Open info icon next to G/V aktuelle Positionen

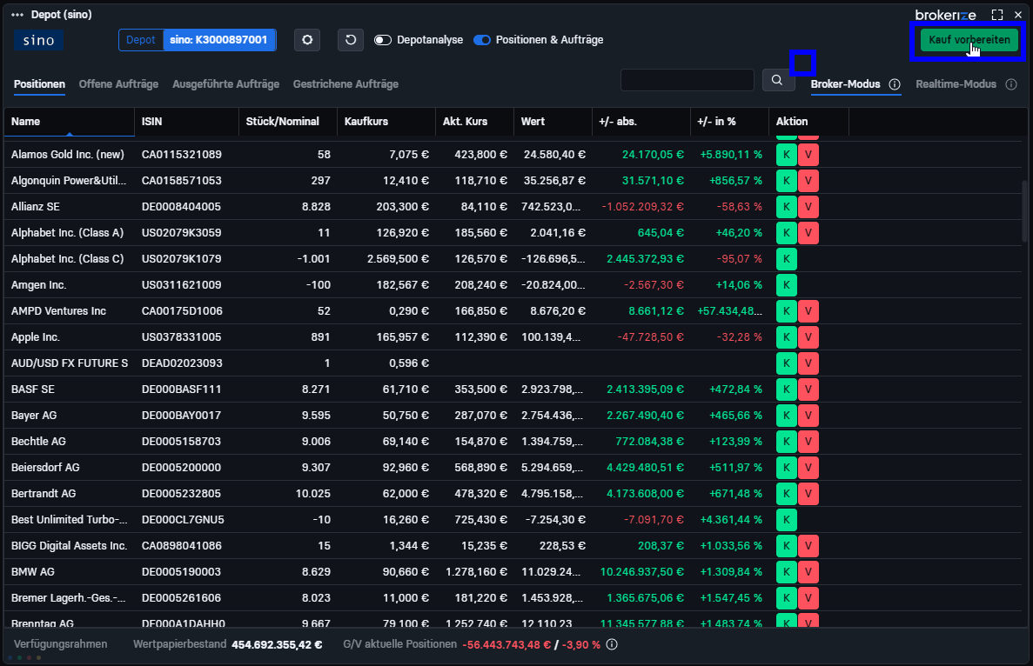(x=612, y=644)
